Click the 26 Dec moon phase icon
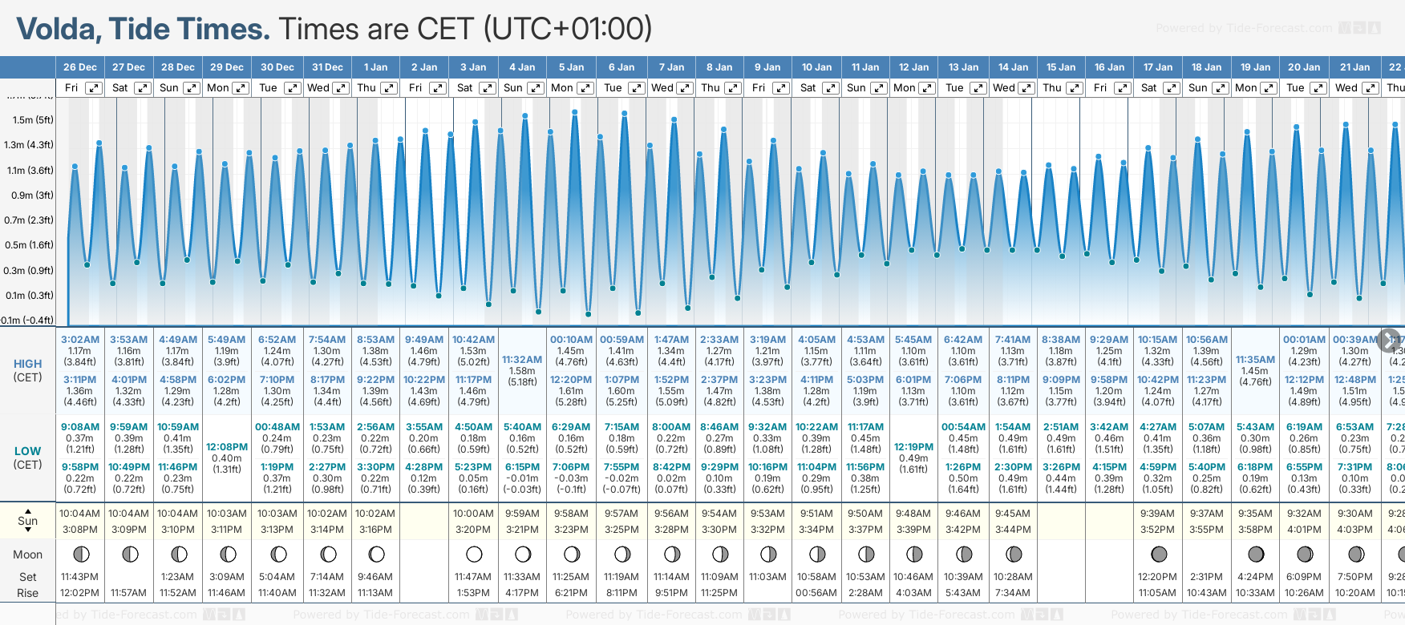This screenshot has width=1405, height=625. [80, 554]
